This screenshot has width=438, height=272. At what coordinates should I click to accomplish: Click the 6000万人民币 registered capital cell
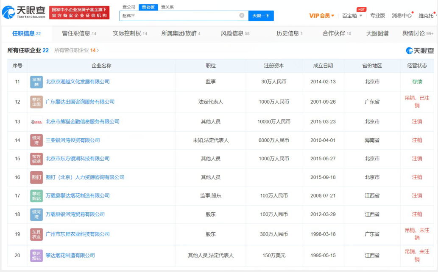pyautogui.click(x=274, y=140)
